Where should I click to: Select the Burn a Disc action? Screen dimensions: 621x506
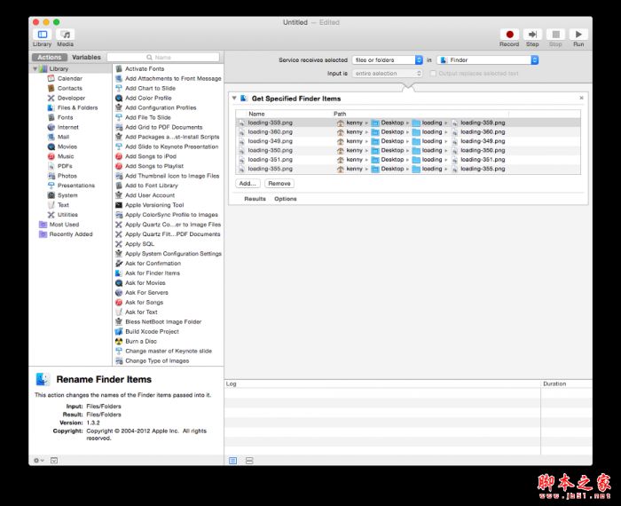(x=140, y=341)
